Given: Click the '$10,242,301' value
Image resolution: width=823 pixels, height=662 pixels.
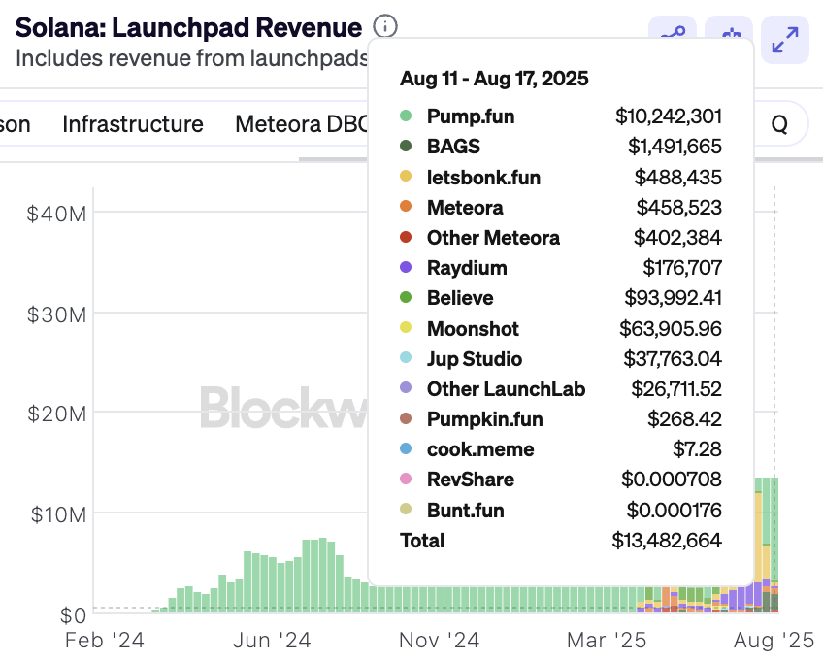Looking at the screenshot, I should [669, 116].
